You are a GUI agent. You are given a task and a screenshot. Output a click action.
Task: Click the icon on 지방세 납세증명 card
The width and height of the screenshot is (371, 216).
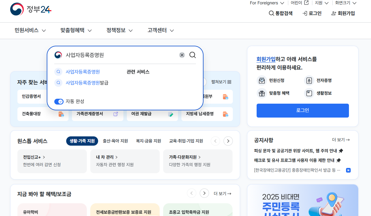[226, 114]
